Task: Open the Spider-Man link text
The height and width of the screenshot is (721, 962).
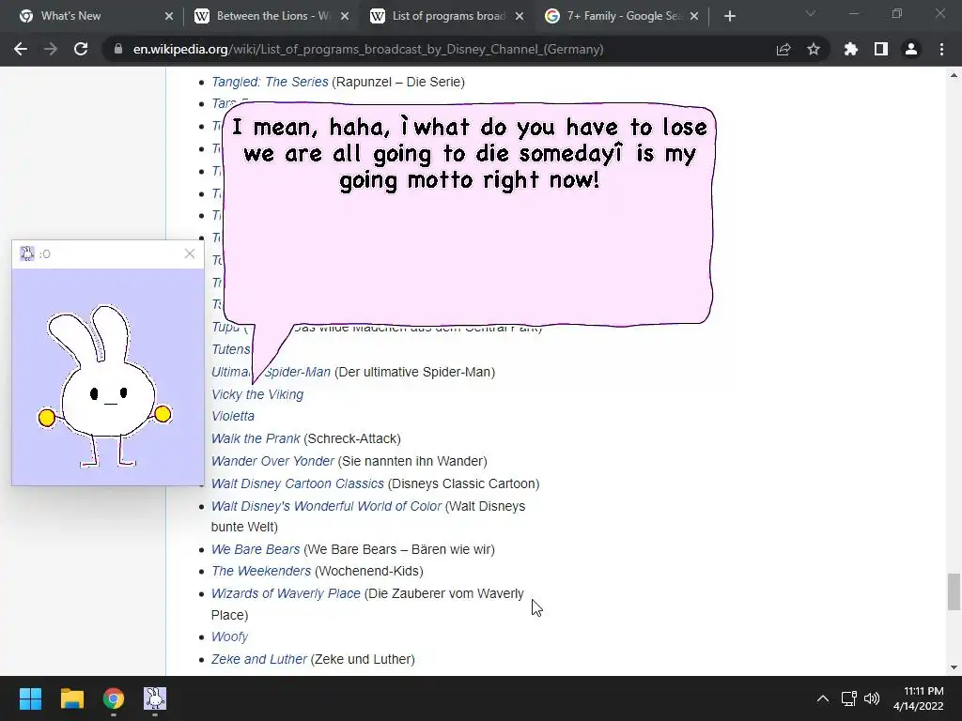Action: click(x=297, y=372)
